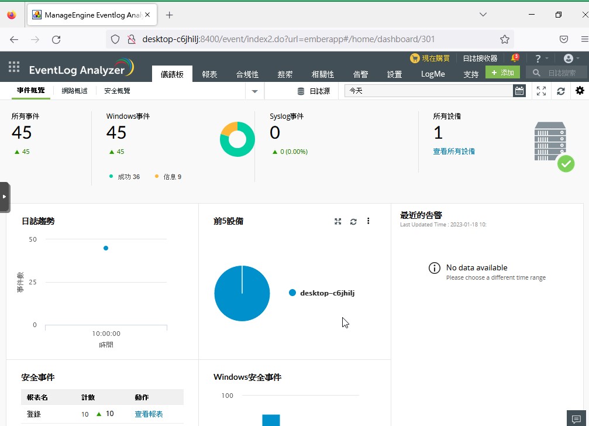Open dashboard settings gear icon

click(580, 91)
